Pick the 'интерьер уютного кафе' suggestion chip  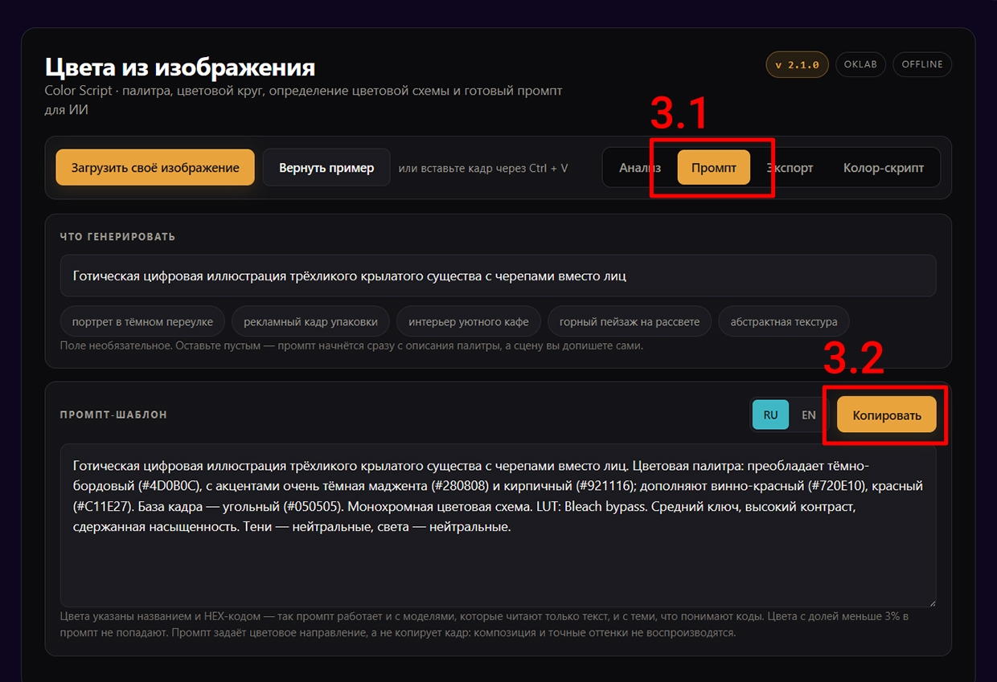point(469,321)
